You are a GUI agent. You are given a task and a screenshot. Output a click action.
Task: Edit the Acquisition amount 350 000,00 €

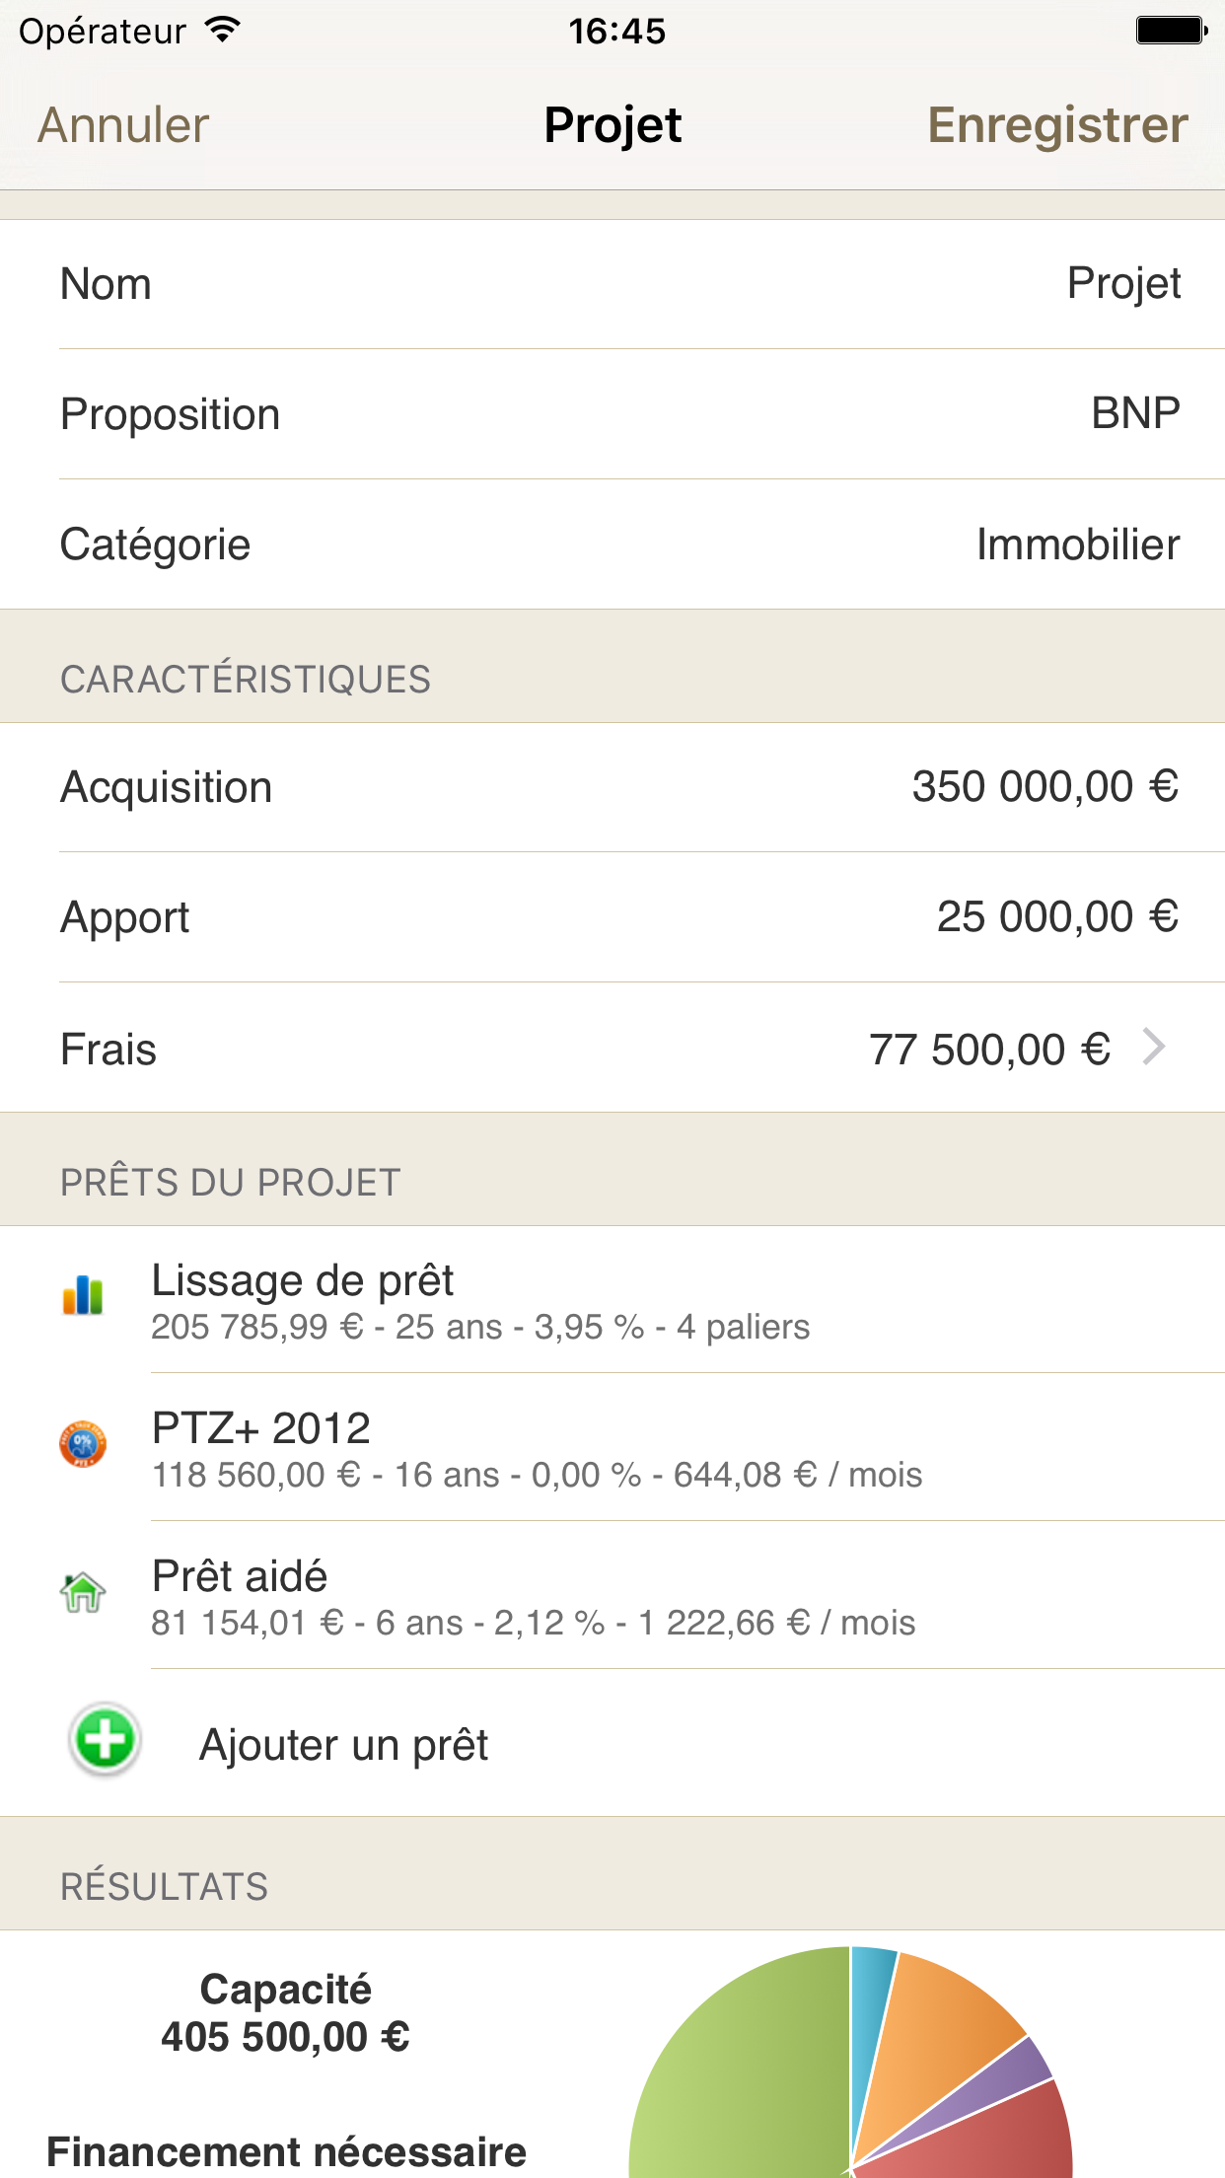point(1045,787)
